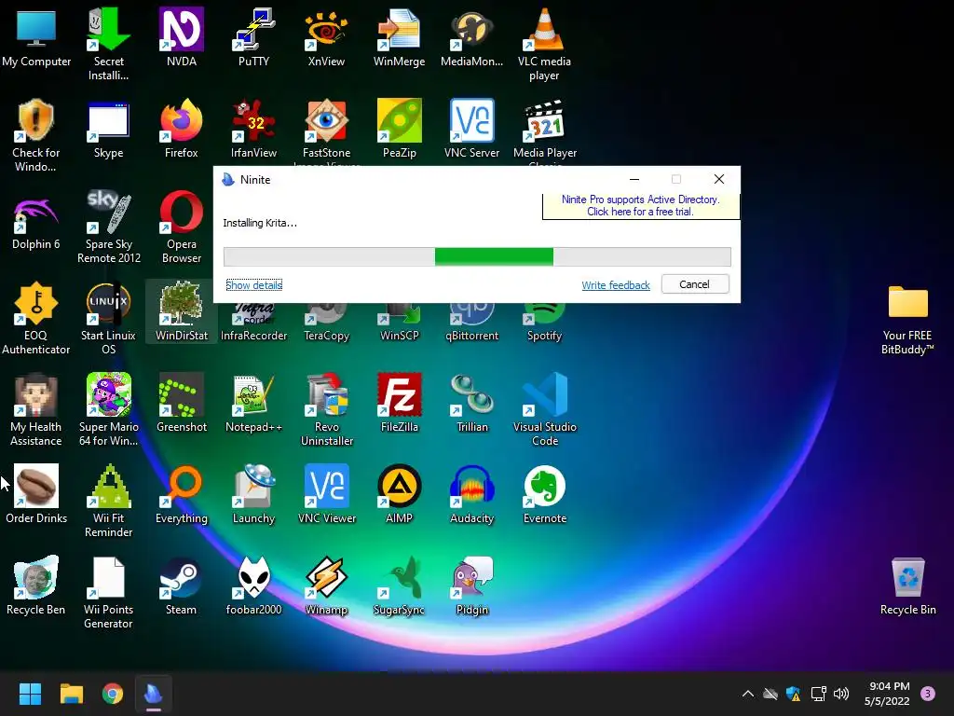Cancel the Ninite installation

pos(695,284)
